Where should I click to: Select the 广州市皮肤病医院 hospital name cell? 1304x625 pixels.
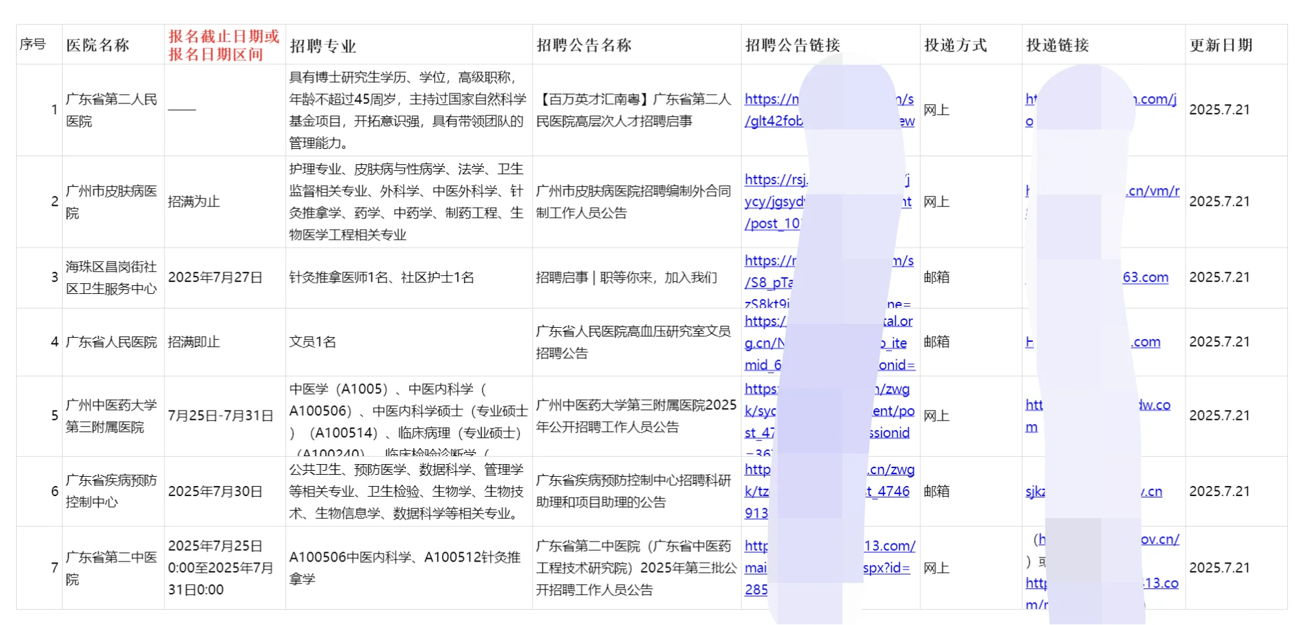tap(113, 202)
